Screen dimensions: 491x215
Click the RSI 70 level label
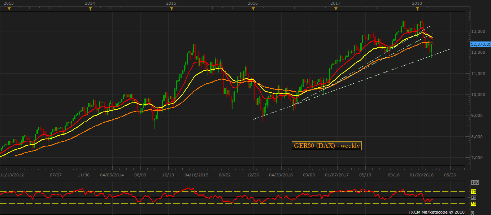coord(474,192)
